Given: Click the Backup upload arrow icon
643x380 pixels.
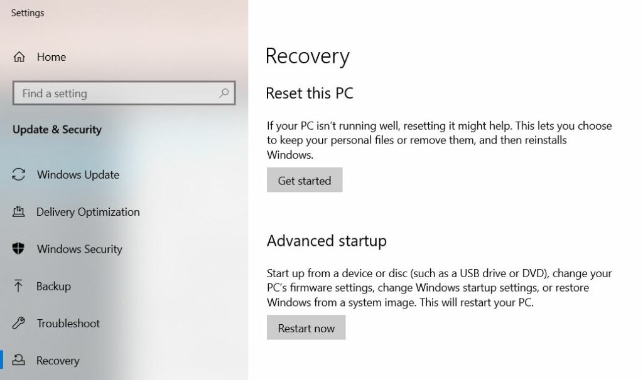Looking at the screenshot, I should click(x=19, y=286).
